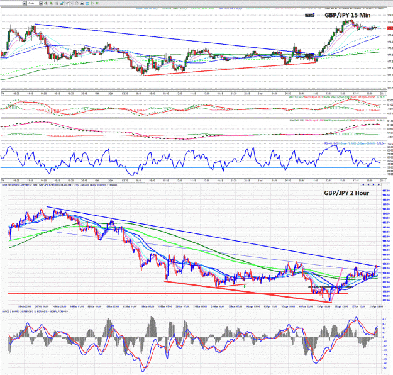Jump to first bar on 2 Hour chart
Image resolution: width=393 pixels, height=375 pixels.
click(363, 184)
